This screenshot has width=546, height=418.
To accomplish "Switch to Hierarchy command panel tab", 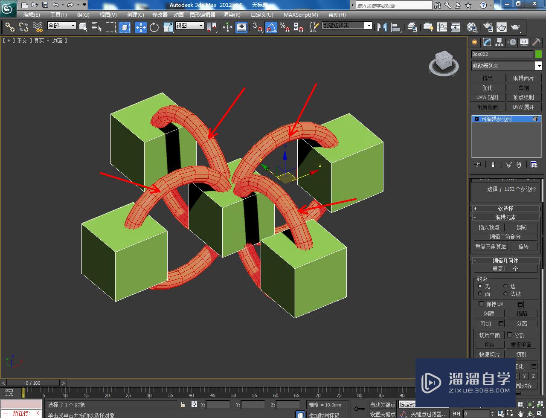I will tap(499, 42).
